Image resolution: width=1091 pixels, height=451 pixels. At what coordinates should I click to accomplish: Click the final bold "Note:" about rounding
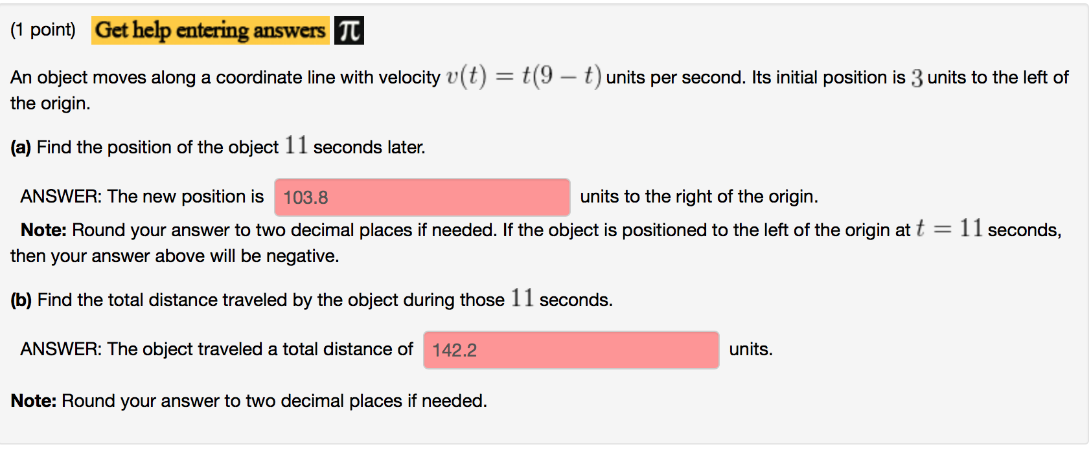[34, 401]
